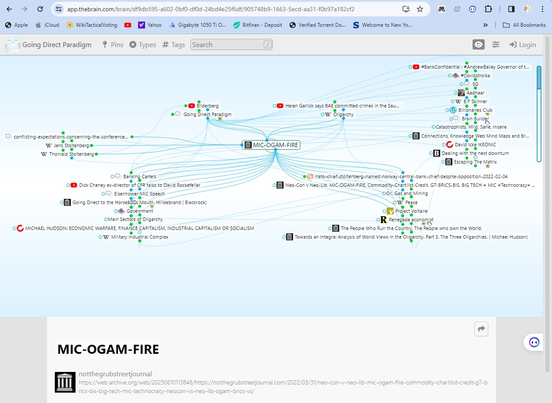Select the central MIC-OGAM-FIRE thought

271,145
